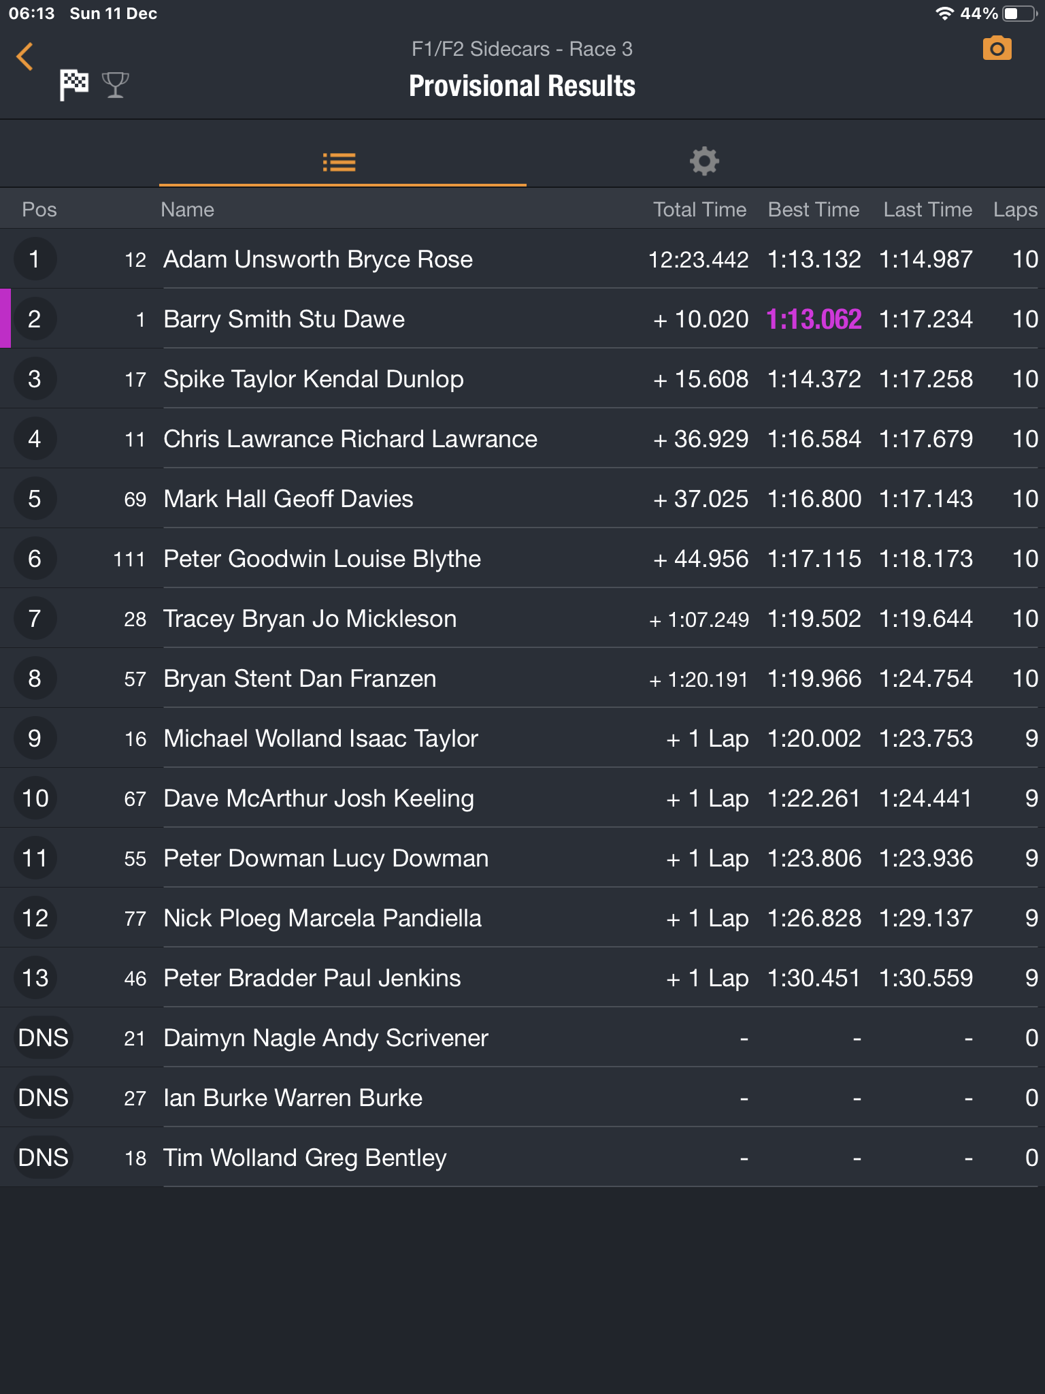The width and height of the screenshot is (1045, 1394).
Task: Select Barry Smith Stu Dawe entry
Action: 284,319
